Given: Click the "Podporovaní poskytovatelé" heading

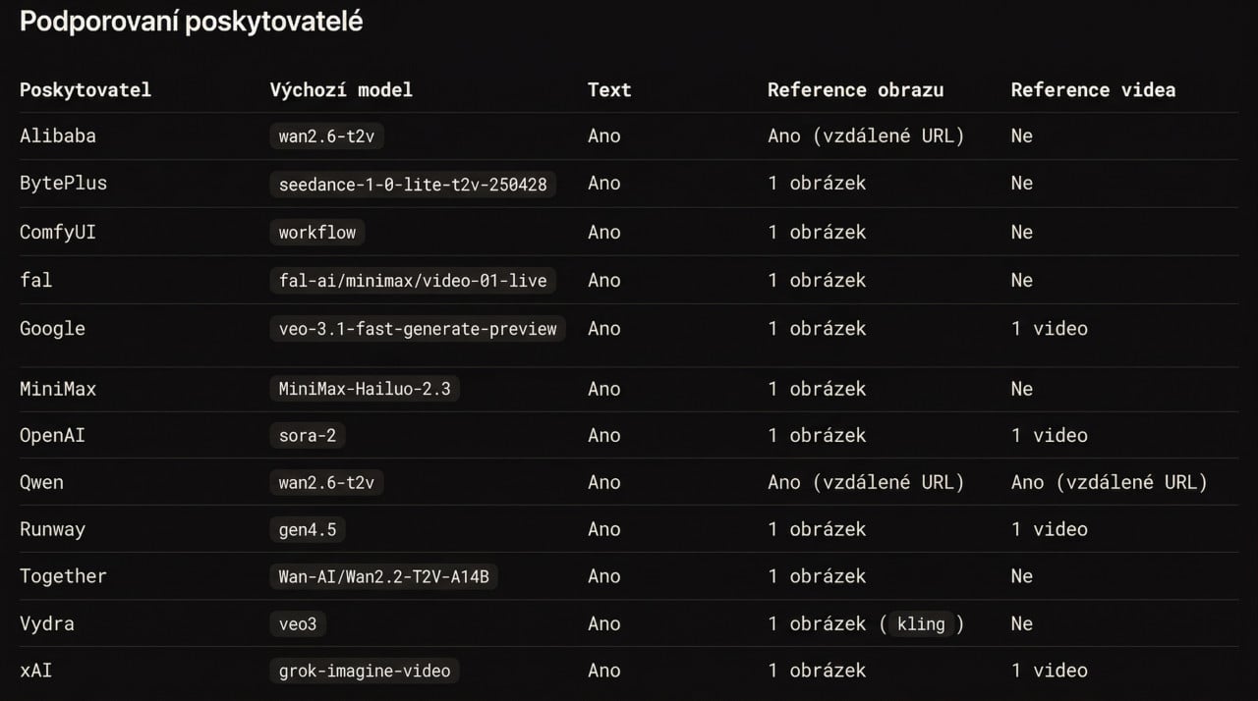Looking at the screenshot, I should [x=192, y=23].
